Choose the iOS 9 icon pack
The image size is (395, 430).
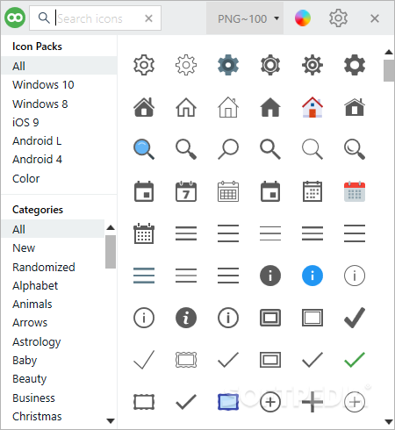[x=25, y=122]
